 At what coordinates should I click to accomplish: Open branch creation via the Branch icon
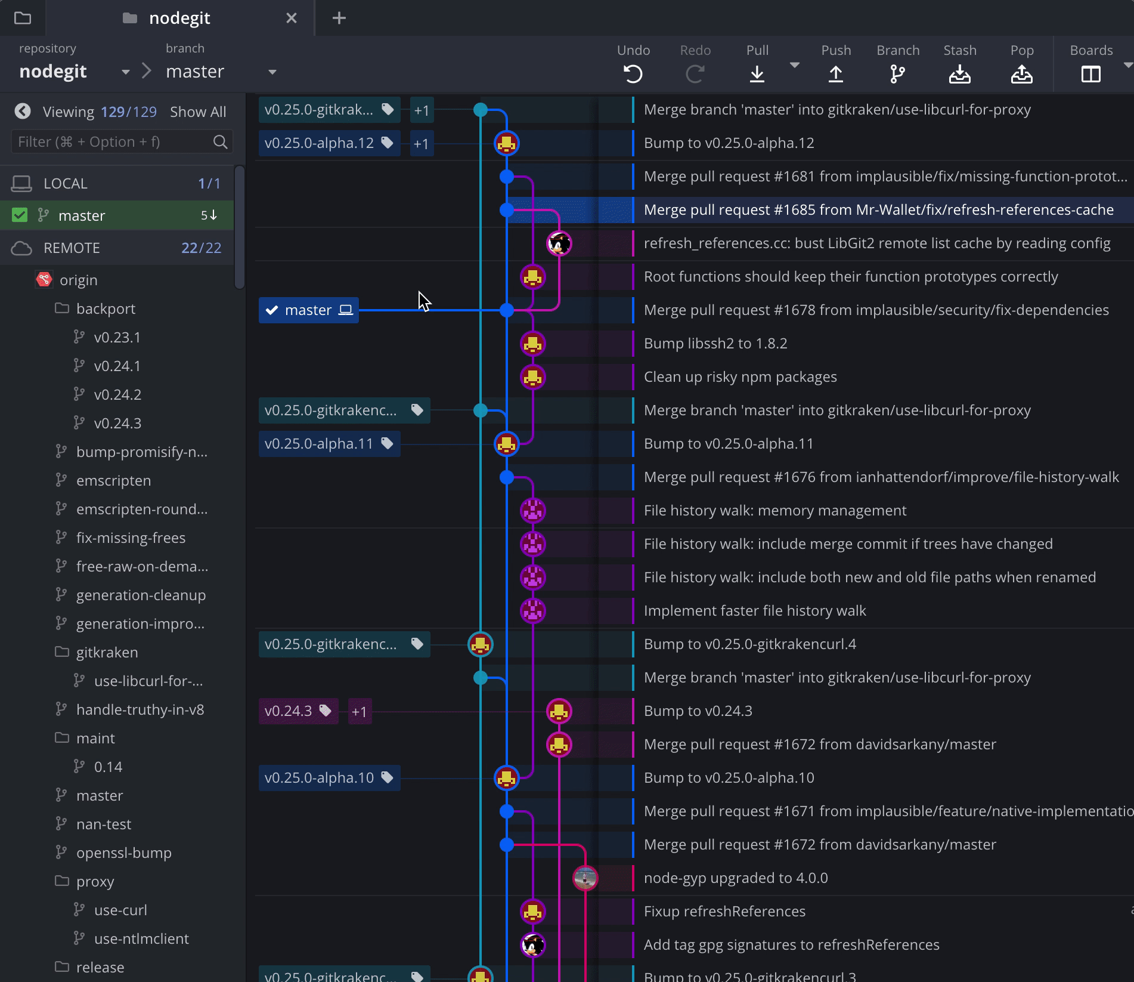pos(897,73)
